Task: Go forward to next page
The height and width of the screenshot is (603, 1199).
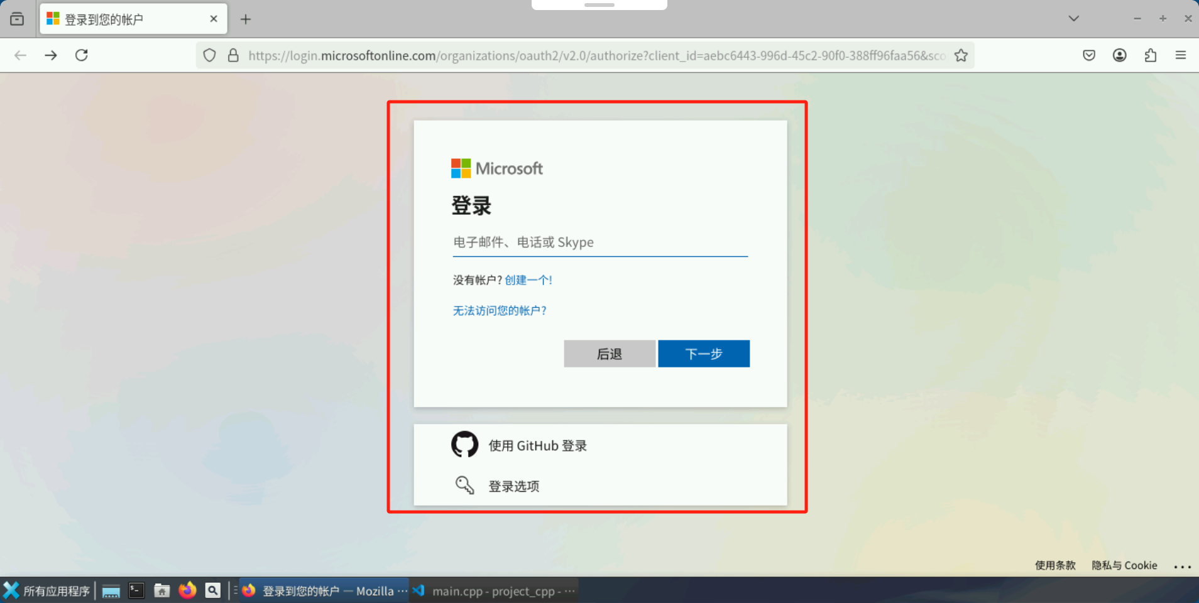Action: [51, 55]
